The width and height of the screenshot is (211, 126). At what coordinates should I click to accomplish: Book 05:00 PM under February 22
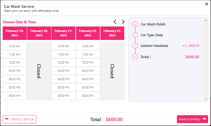pyautogui.click(x=88, y=87)
